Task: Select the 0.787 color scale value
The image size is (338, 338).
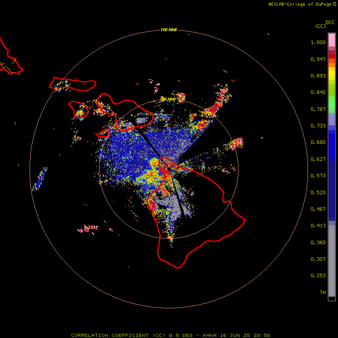Action: coord(318,109)
